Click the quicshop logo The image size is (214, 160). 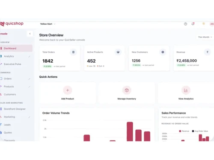coord(12,23)
